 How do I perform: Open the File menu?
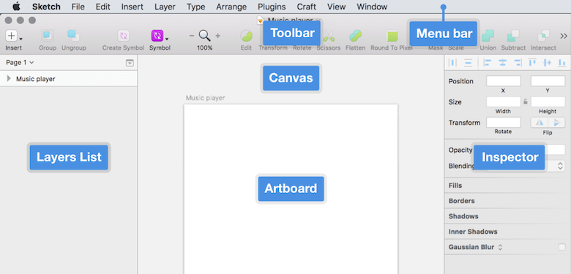(78, 7)
